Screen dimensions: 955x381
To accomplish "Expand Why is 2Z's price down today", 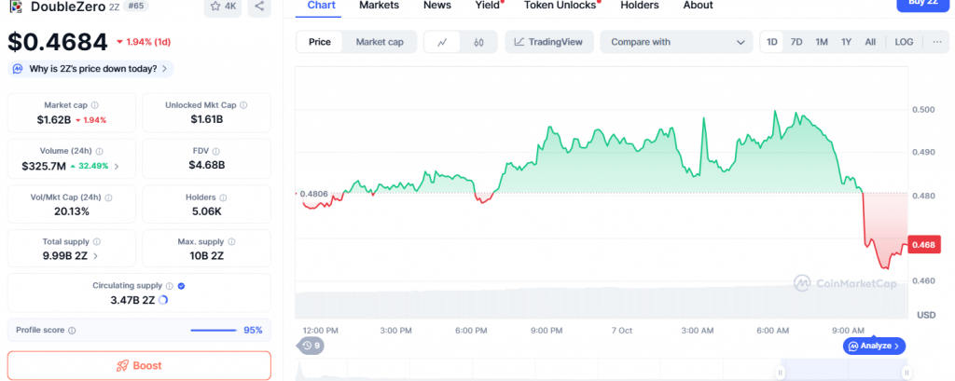I will (x=91, y=68).
